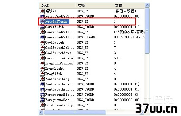Select the DragHeight entry name
This screenshot has width=181, height=116.
(x=54, y=68)
